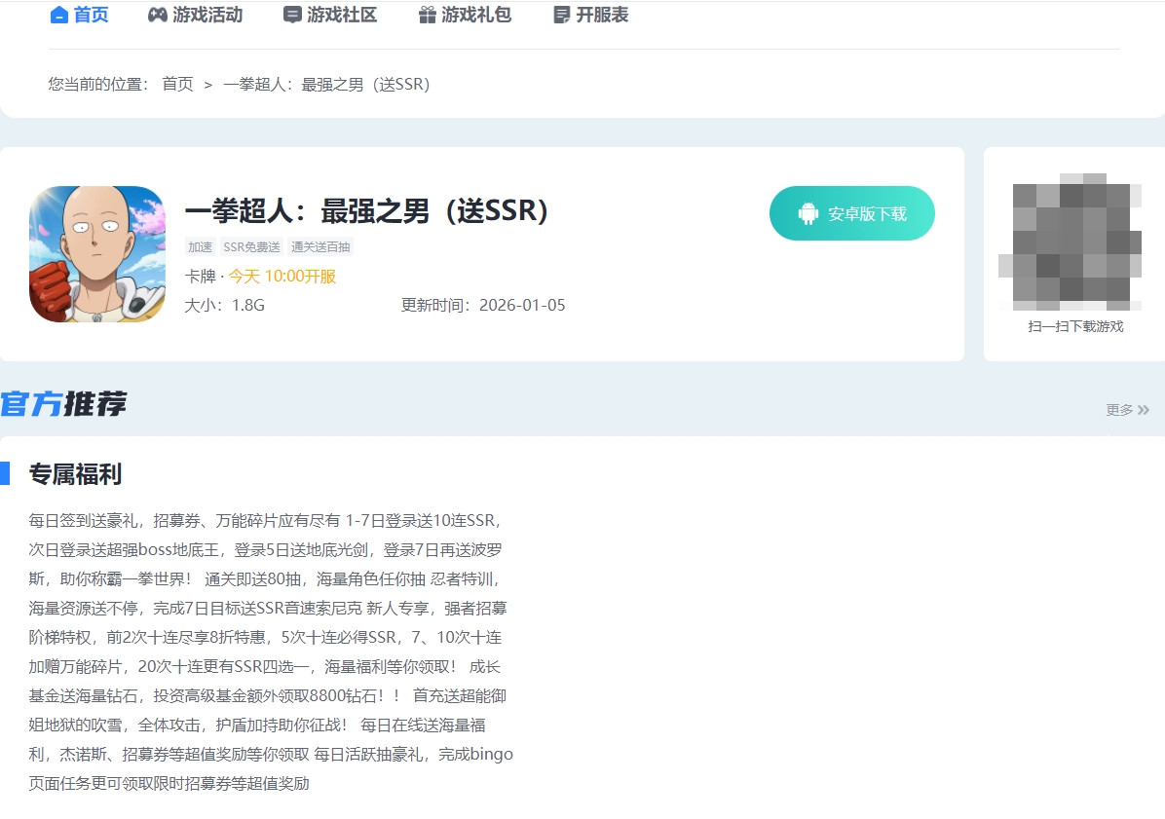
Task: Click the double chevron next to 更多
Action: (1144, 410)
